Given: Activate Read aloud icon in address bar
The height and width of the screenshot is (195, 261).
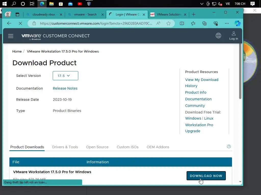Looking at the screenshot, I should pyautogui.click(x=158, y=23).
